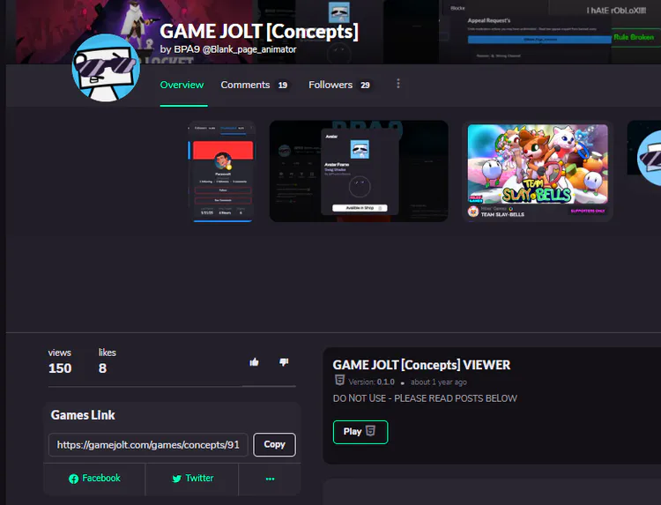
Task: Click the 'about 1 year ago' timestamp
Action: [x=439, y=382]
